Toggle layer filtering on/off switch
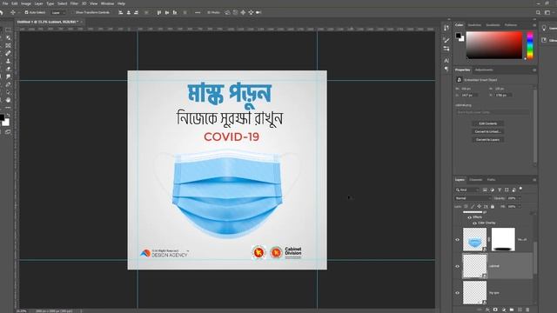Screen dimensions: 557x313 click(520, 189)
